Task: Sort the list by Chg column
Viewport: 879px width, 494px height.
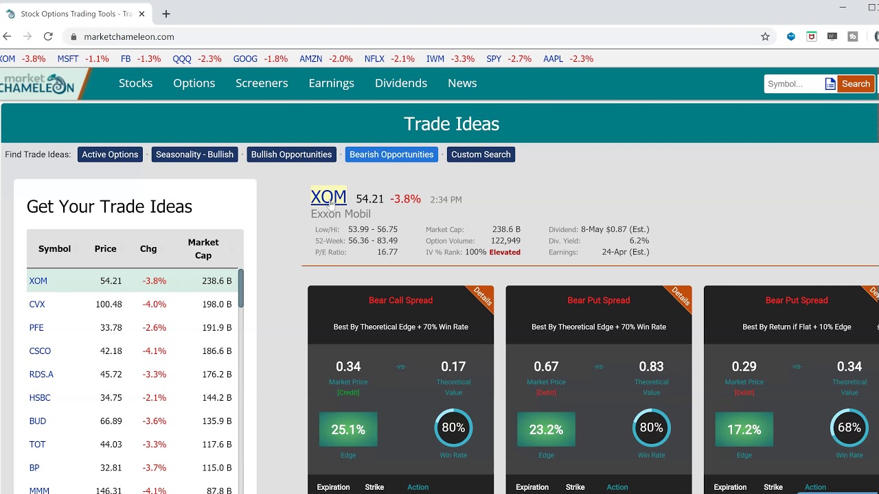Action: (148, 248)
